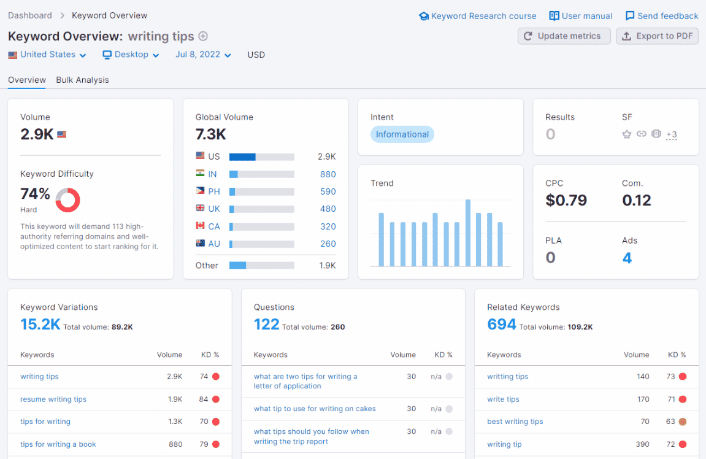Switch to the Overview tab
Image resolution: width=706 pixels, height=459 pixels.
(27, 80)
